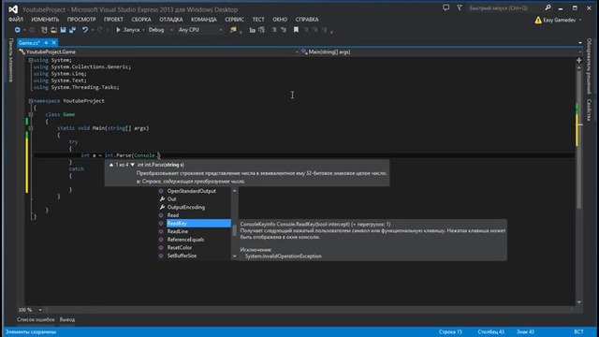Click the comment out lines icon
The height and width of the screenshot is (337, 599).
pyautogui.click(x=274, y=30)
